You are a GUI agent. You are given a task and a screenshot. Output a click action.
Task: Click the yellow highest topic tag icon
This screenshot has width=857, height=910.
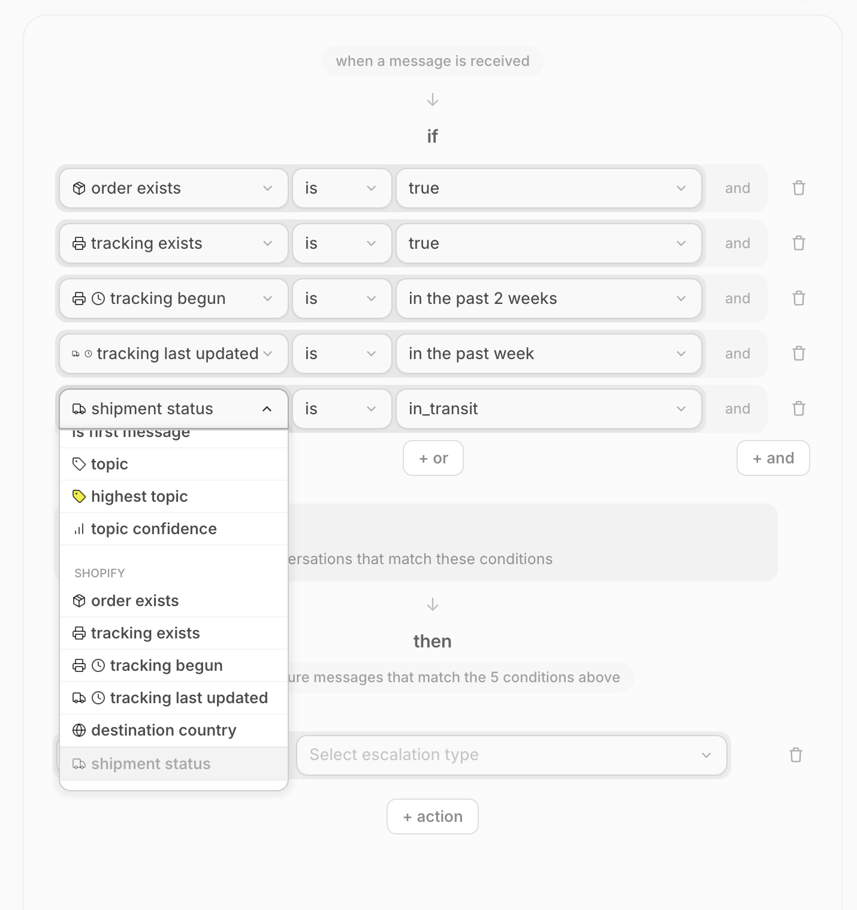[x=79, y=496]
